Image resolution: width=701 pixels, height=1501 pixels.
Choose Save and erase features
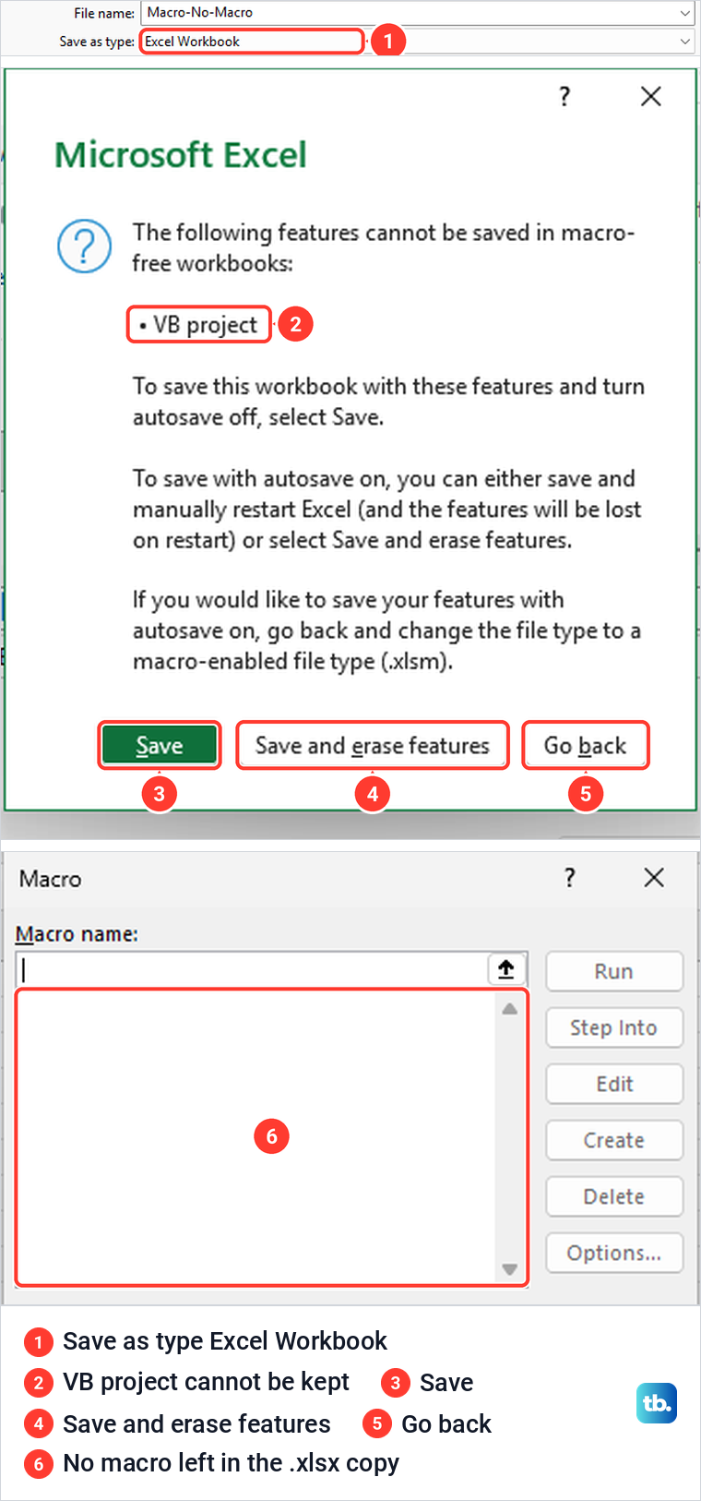tap(373, 745)
